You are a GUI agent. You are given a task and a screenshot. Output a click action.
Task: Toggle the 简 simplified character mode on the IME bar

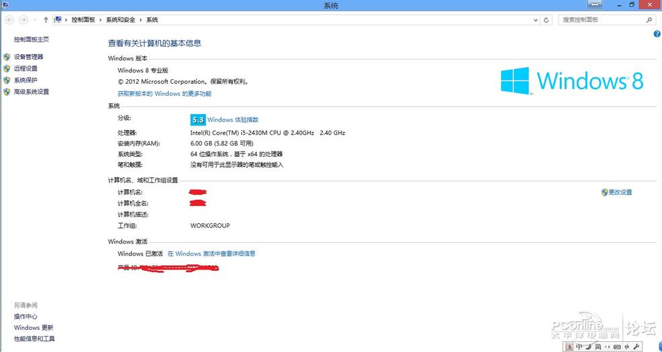click(598, 347)
